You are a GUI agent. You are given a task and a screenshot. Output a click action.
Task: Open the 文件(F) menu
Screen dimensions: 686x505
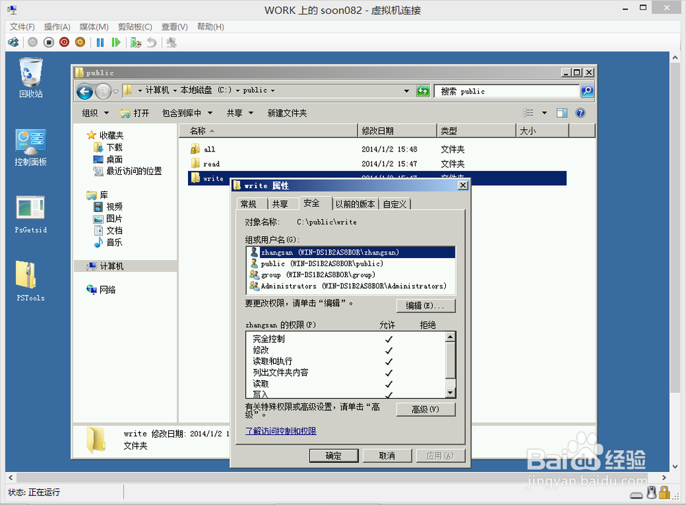[x=23, y=27]
